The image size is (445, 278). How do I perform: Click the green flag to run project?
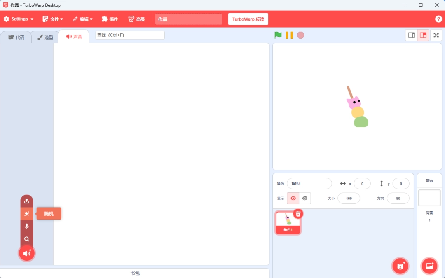pos(278,35)
